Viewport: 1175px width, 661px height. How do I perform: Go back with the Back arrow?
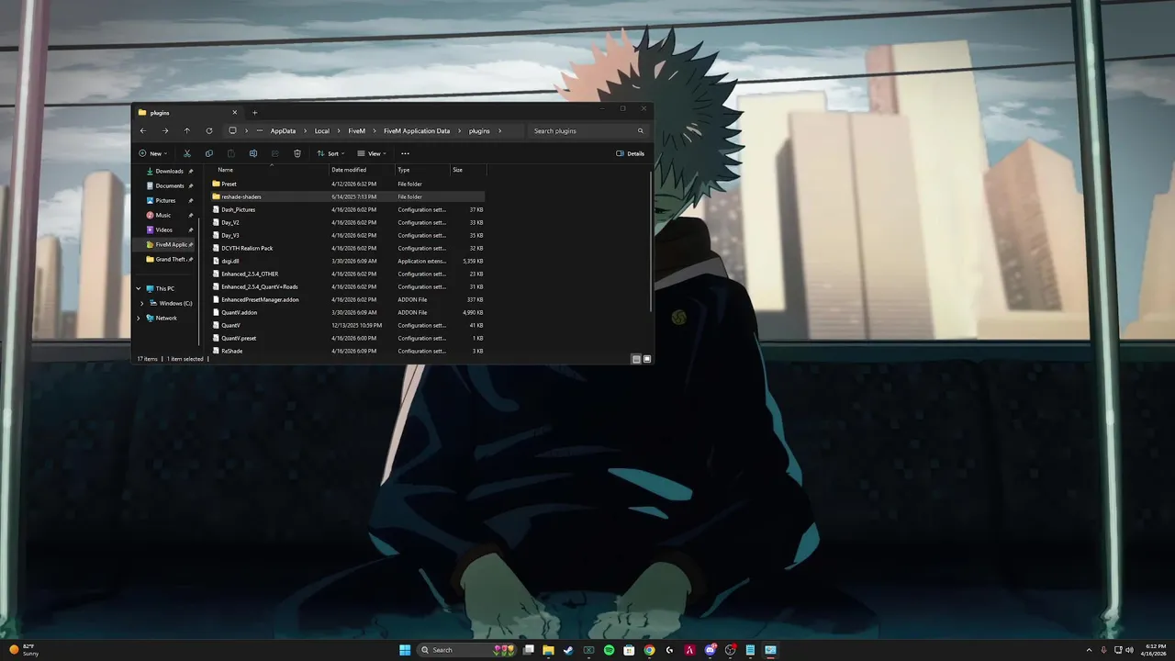142,130
